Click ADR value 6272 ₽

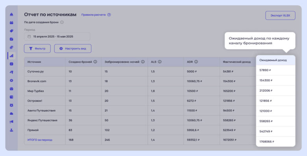tap(192, 101)
